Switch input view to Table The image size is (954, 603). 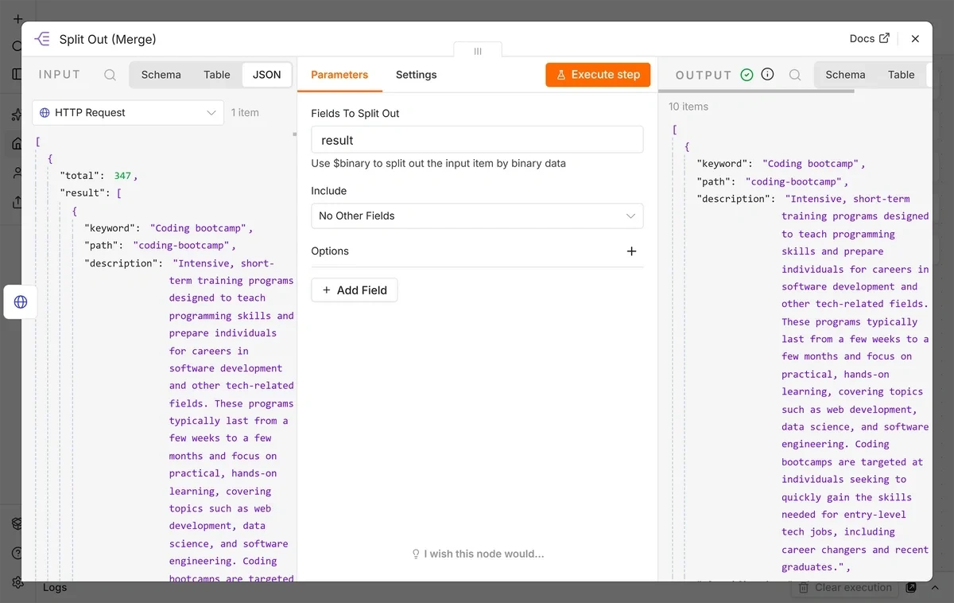coord(217,75)
